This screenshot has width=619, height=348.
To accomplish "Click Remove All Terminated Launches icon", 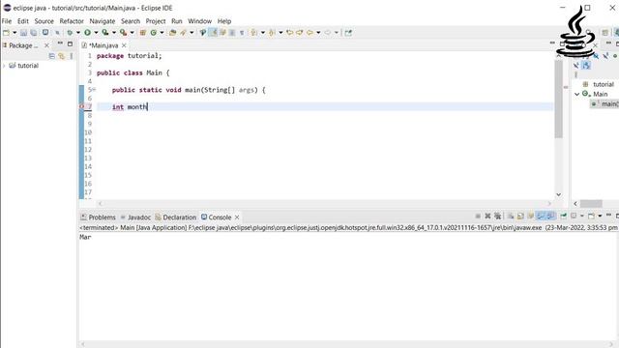I will coord(498,216).
